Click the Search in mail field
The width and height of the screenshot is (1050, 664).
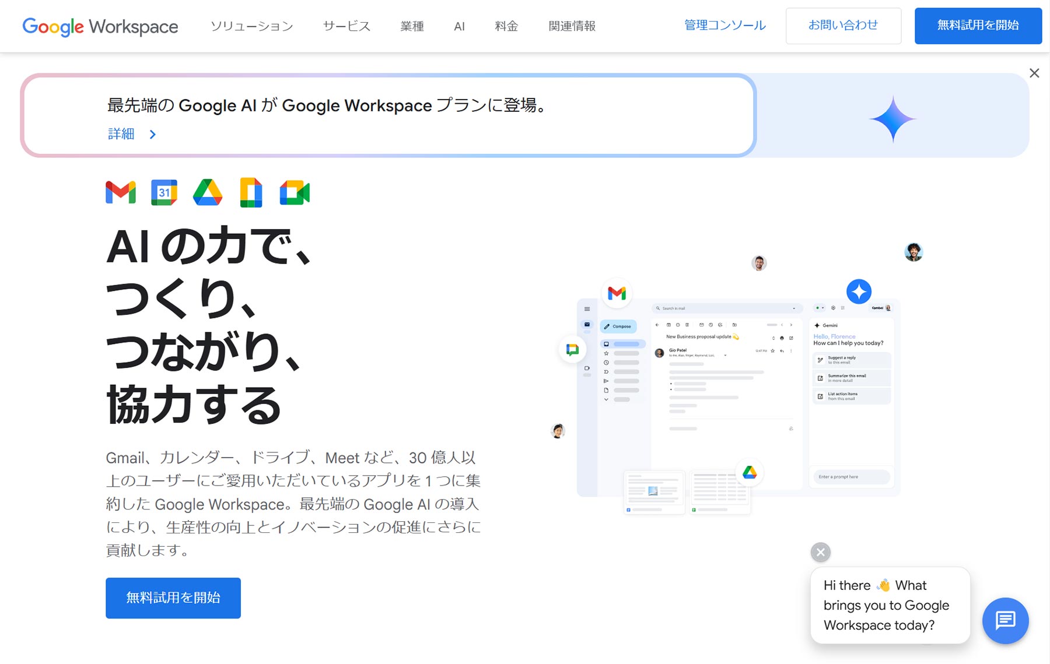coord(726,308)
